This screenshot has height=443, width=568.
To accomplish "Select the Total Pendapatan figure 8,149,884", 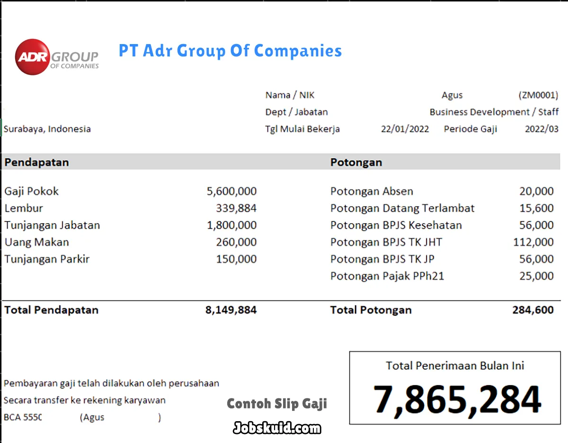I will pyautogui.click(x=231, y=310).
